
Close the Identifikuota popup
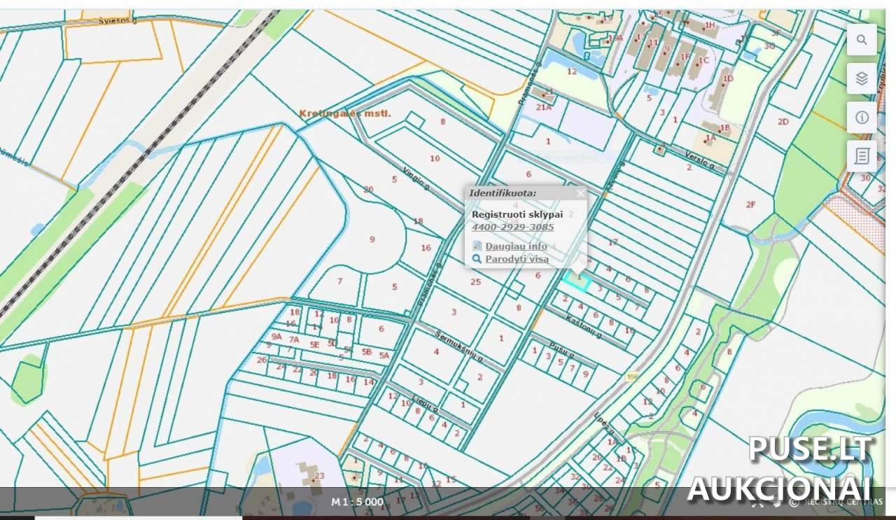[x=580, y=193]
